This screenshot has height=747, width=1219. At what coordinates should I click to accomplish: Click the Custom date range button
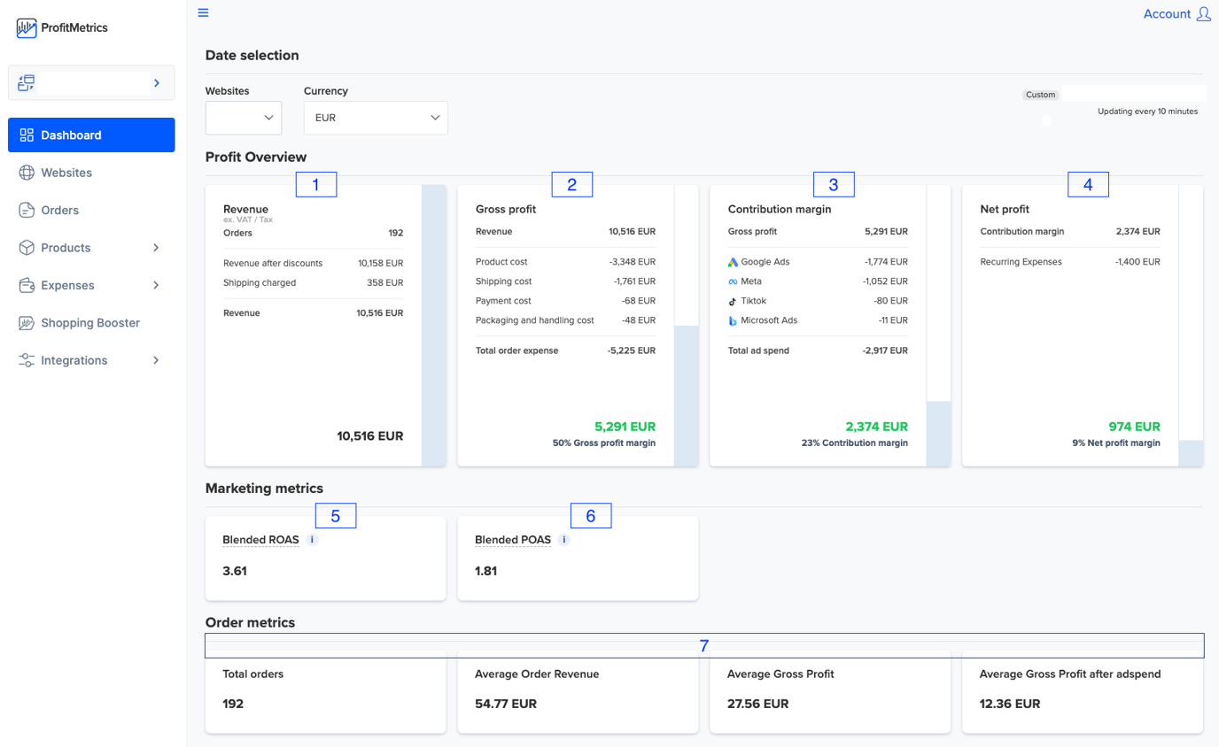tap(1041, 95)
